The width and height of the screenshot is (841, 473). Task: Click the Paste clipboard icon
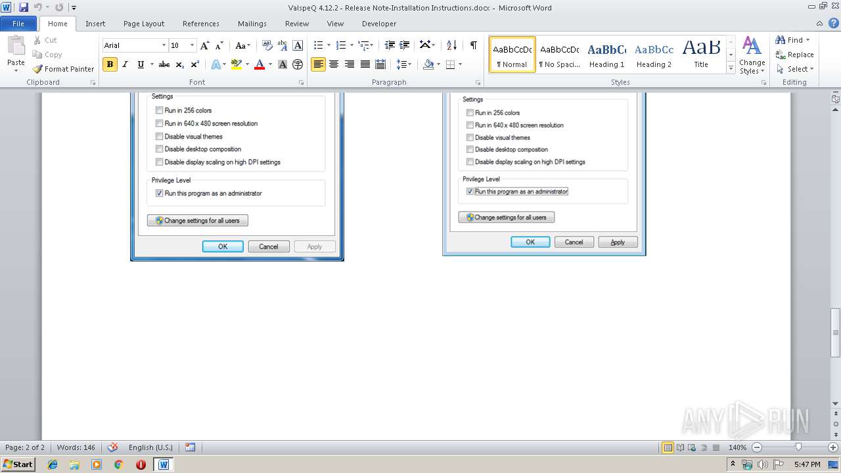pyautogui.click(x=16, y=46)
